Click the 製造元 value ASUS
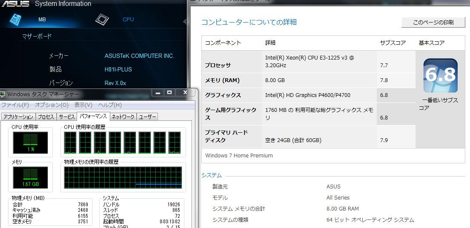This screenshot has height=228, width=470. click(x=334, y=187)
